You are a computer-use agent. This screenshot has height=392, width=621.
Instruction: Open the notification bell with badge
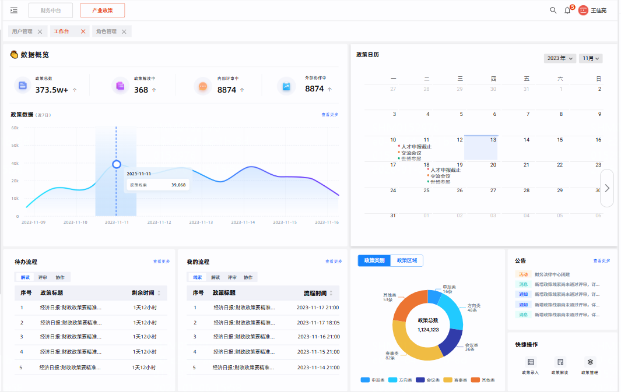coord(567,10)
